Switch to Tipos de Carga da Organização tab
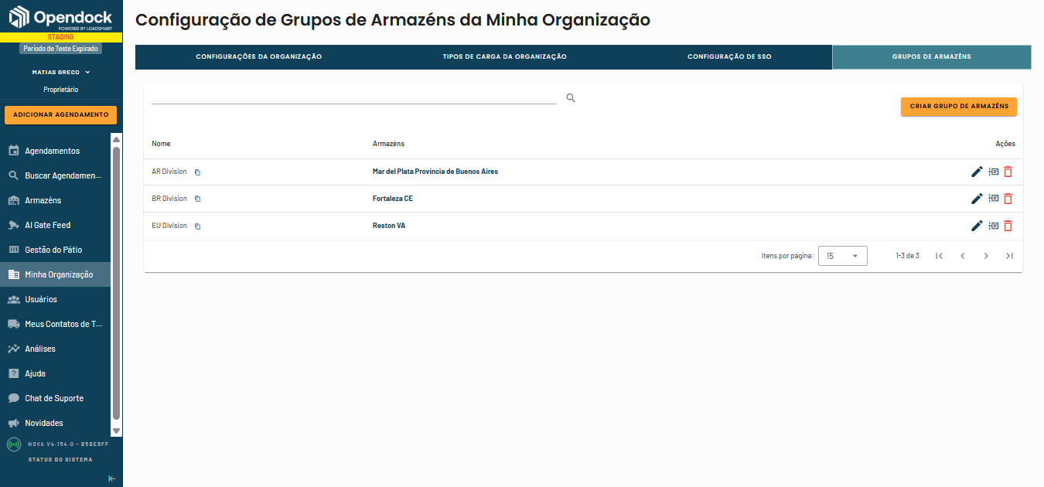1044x487 pixels. click(x=504, y=57)
